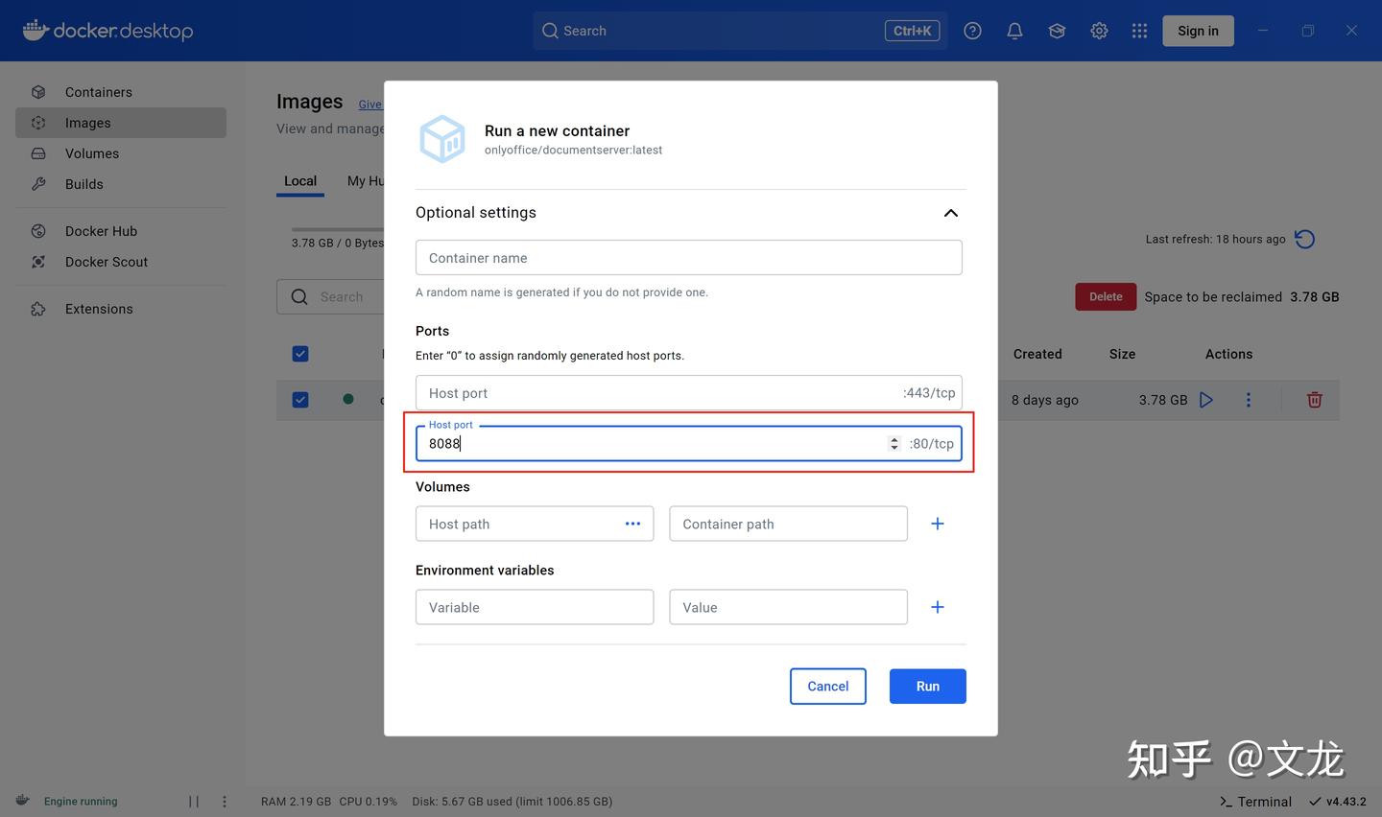Image resolution: width=1382 pixels, height=817 pixels.
Task: Run the documentserver image using play icon
Action: [1206, 400]
